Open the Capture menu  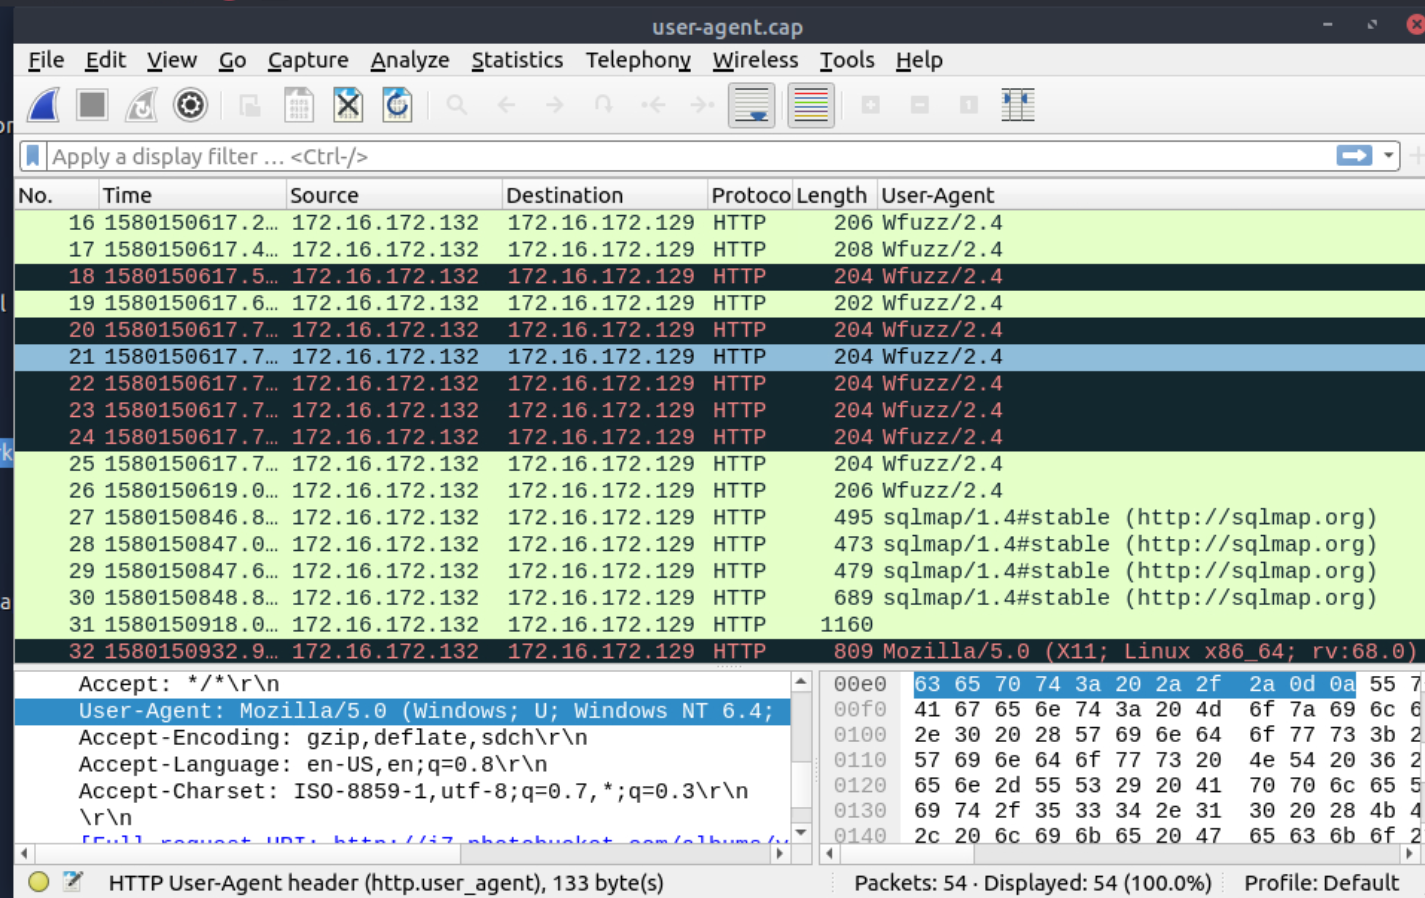point(308,61)
